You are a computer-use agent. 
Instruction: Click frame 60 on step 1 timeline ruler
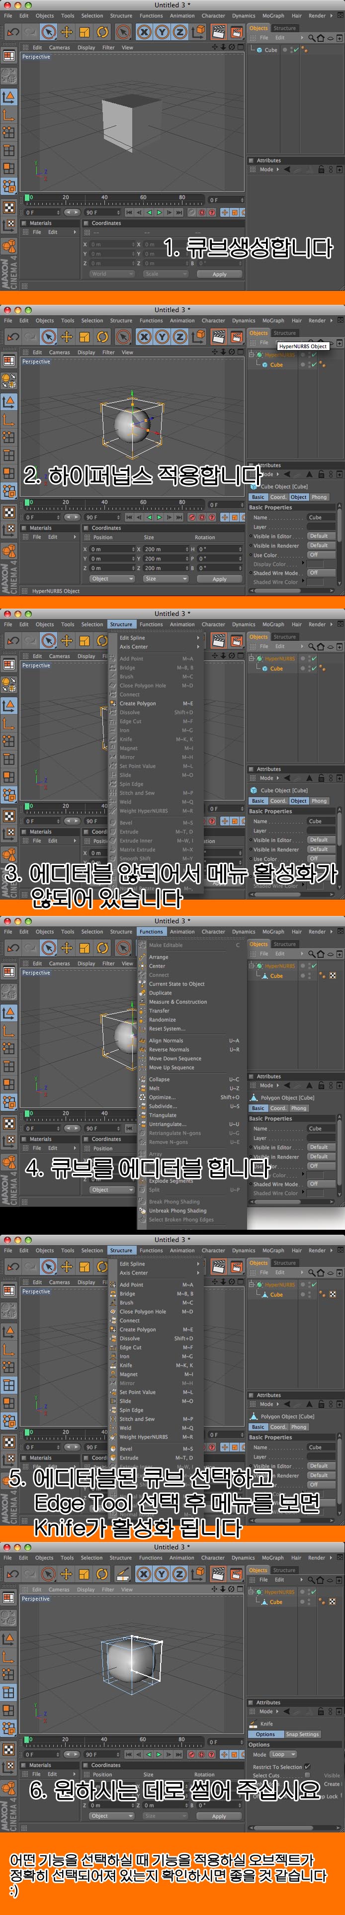(x=144, y=198)
